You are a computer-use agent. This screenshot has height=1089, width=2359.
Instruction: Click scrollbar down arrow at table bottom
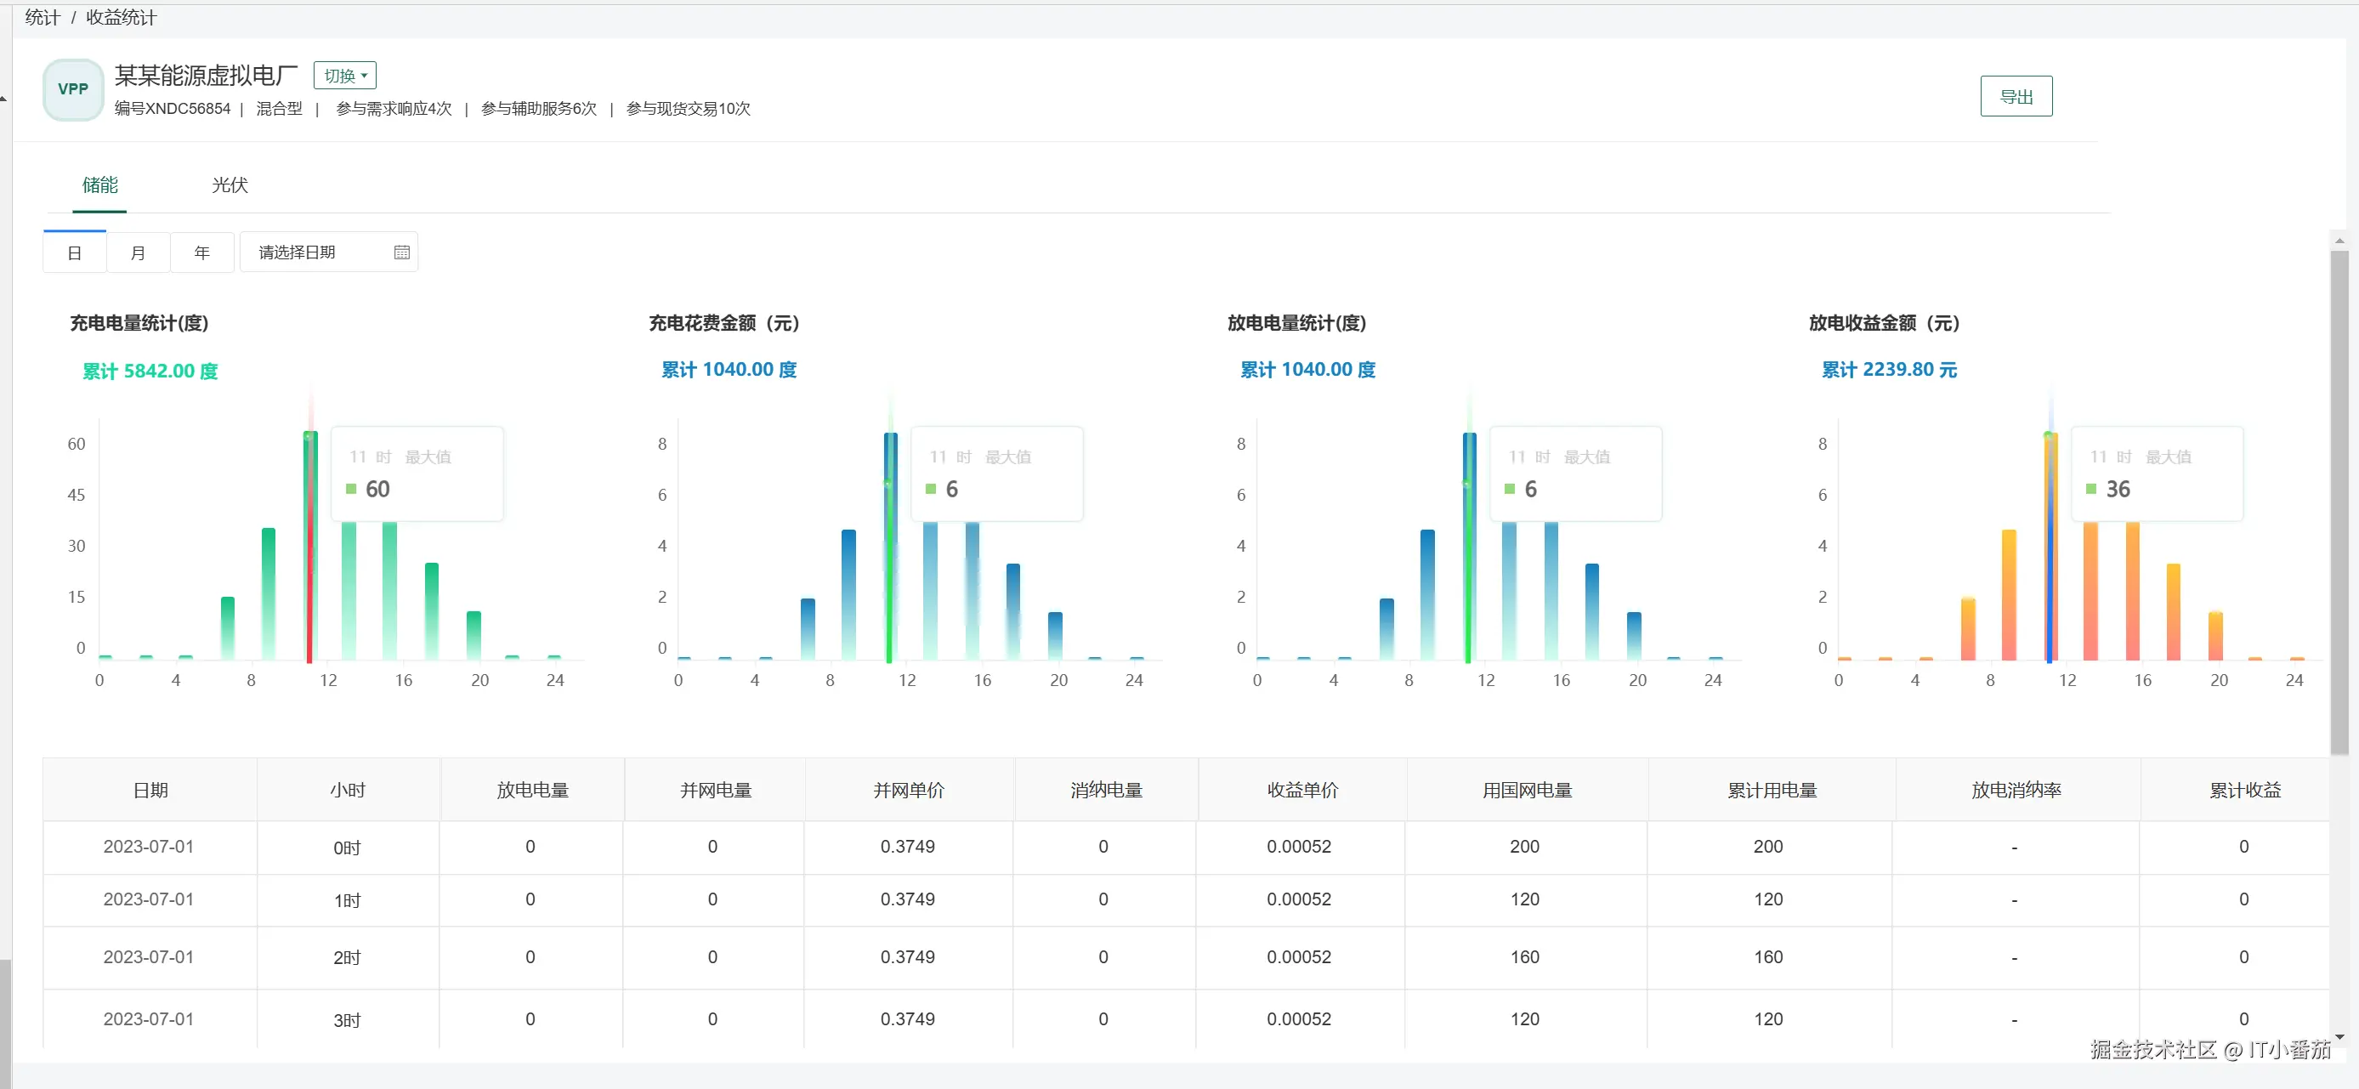[2339, 1038]
